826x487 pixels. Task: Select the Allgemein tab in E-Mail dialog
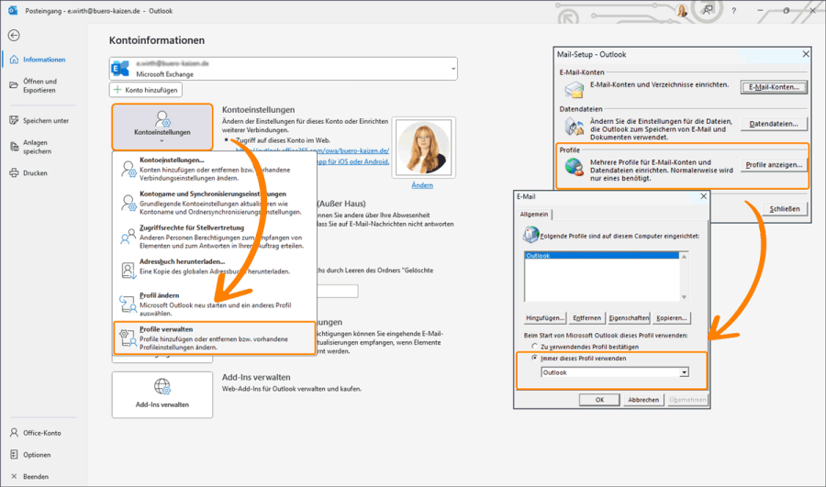[534, 215]
